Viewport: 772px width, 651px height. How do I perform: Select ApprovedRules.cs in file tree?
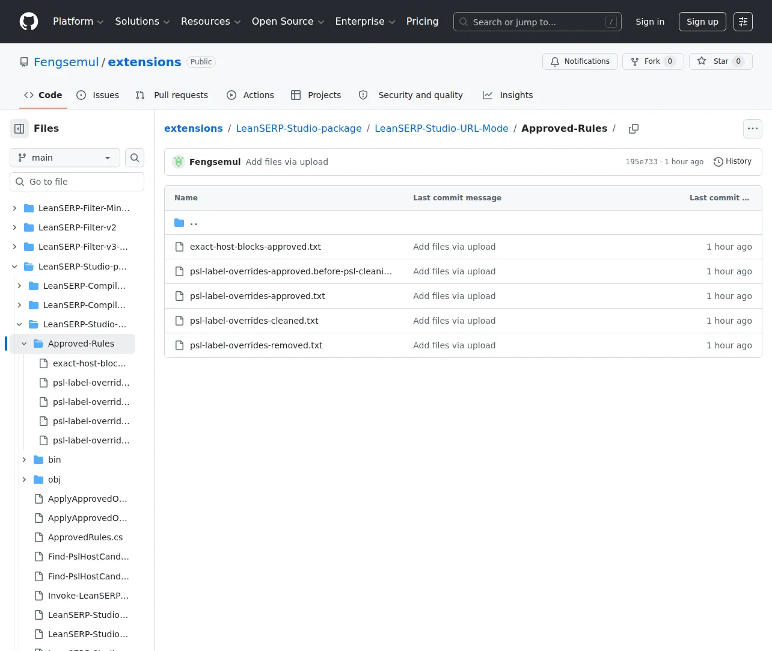coord(85,537)
